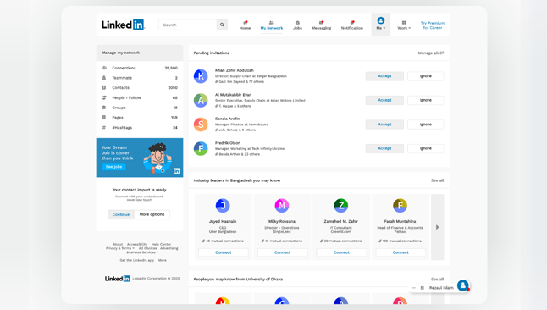The height and width of the screenshot is (310, 547).
Task: Accept invitation from Al Mutakabbir Evan
Action: 384,100
